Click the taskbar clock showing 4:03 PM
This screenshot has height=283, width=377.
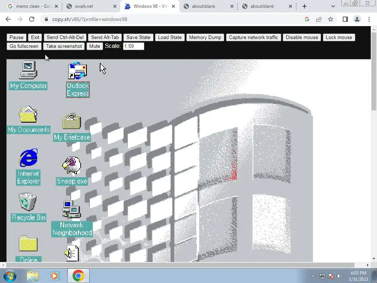point(358,276)
